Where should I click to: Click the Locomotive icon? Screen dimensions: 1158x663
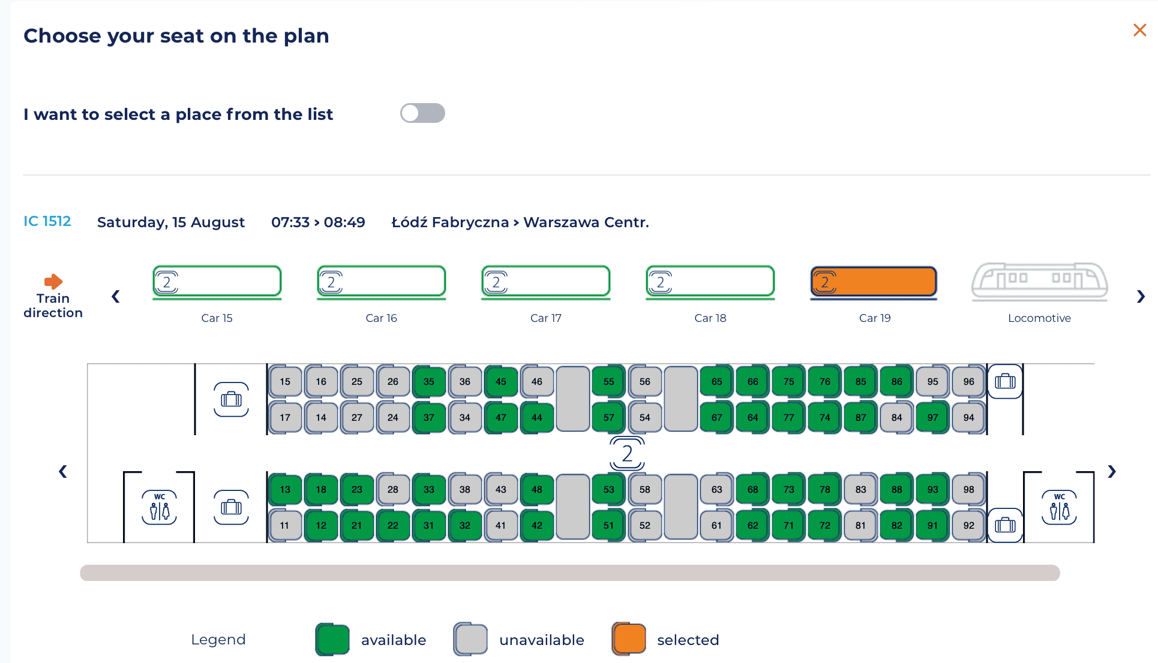(1039, 281)
